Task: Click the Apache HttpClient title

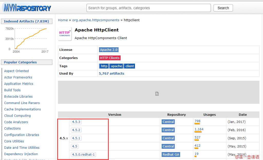Action: click(x=97, y=30)
